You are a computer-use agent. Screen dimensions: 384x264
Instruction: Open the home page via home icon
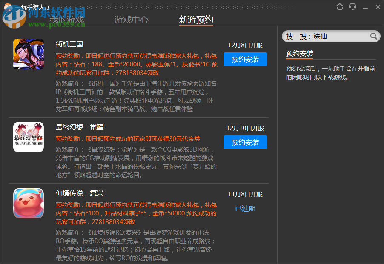[x=340, y=7]
